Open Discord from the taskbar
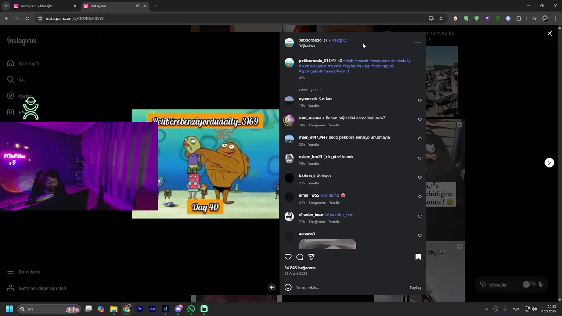This screenshot has height=316, width=562. (x=178, y=309)
